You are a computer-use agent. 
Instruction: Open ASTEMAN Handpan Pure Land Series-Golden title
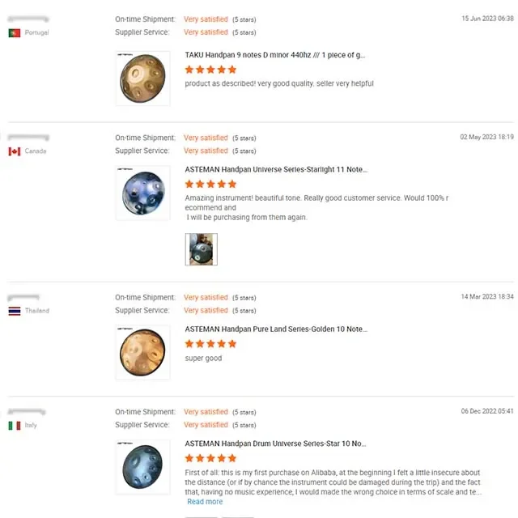[x=276, y=329]
